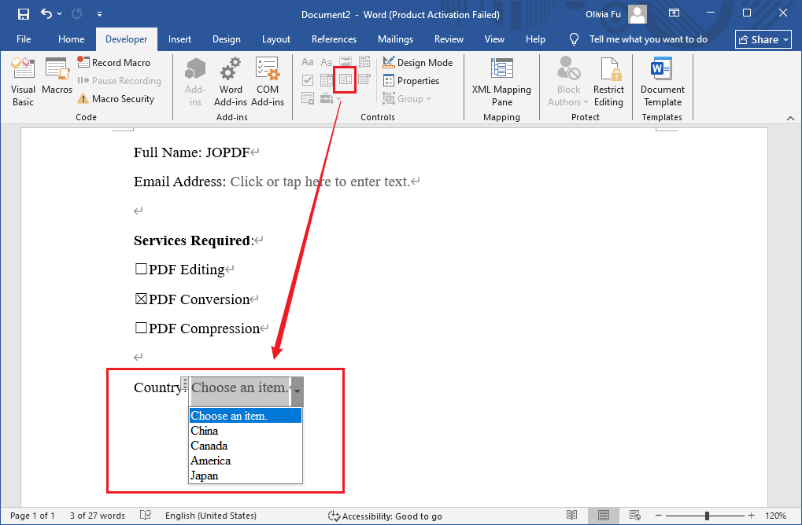802x525 pixels.
Task: Click the word count in status bar
Action: (97, 516)
